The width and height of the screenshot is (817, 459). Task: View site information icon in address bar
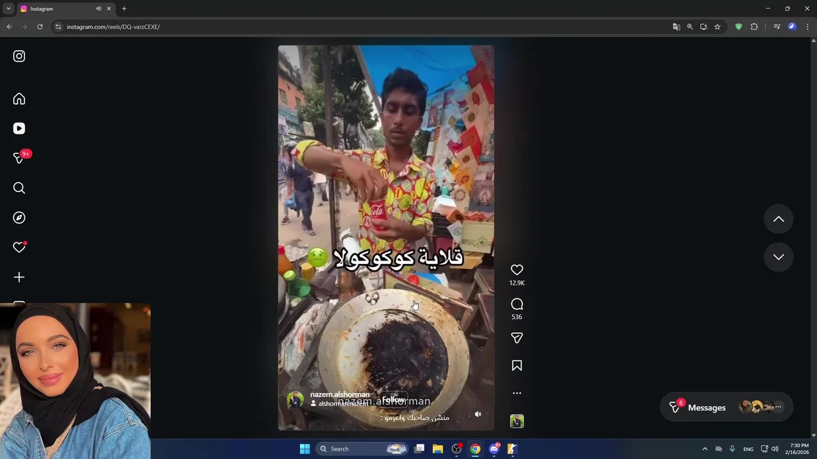click(58, 27)
